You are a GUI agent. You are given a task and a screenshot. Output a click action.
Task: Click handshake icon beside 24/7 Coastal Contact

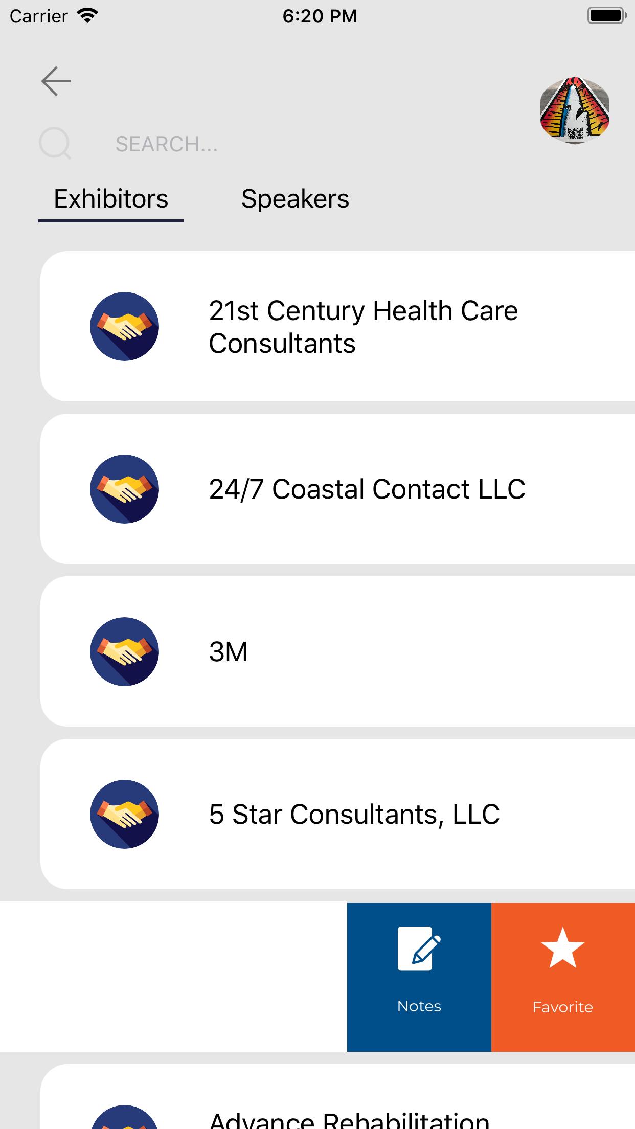[x=124, y=489]
